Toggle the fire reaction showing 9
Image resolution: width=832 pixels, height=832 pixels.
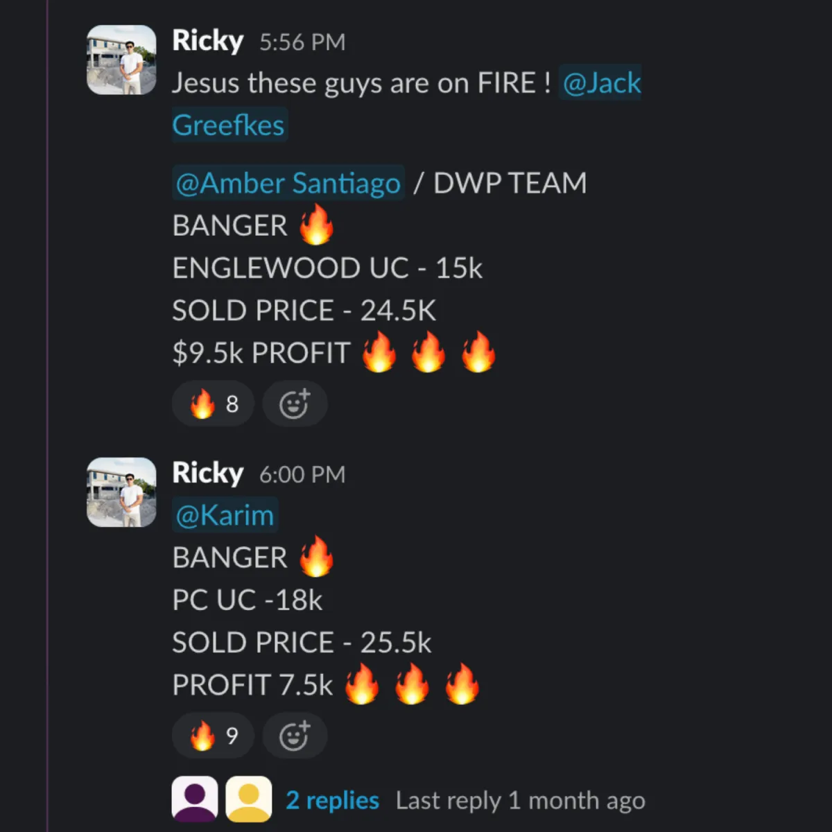[x=214, y=736]
